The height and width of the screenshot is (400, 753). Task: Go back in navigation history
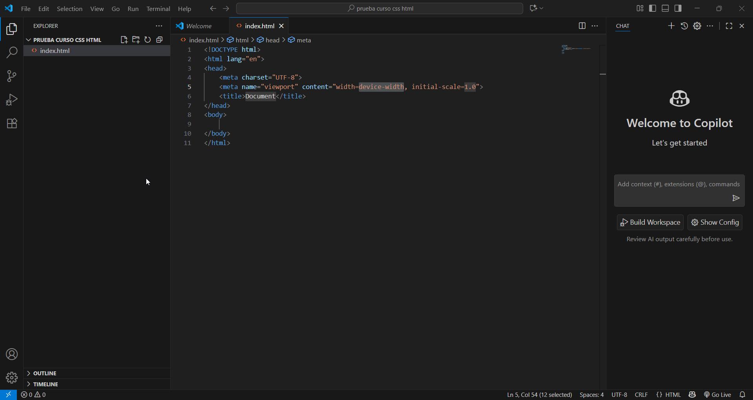coord(213,8)
